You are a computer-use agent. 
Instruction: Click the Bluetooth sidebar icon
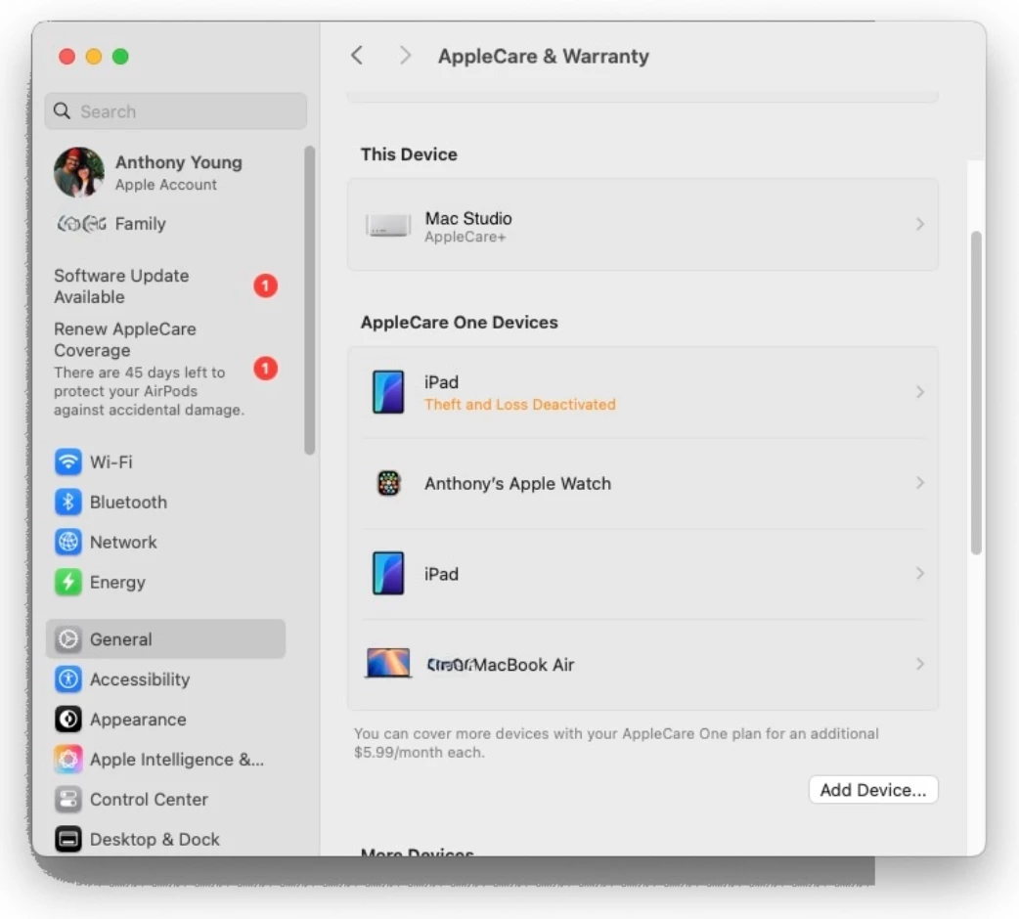point(68,503)
